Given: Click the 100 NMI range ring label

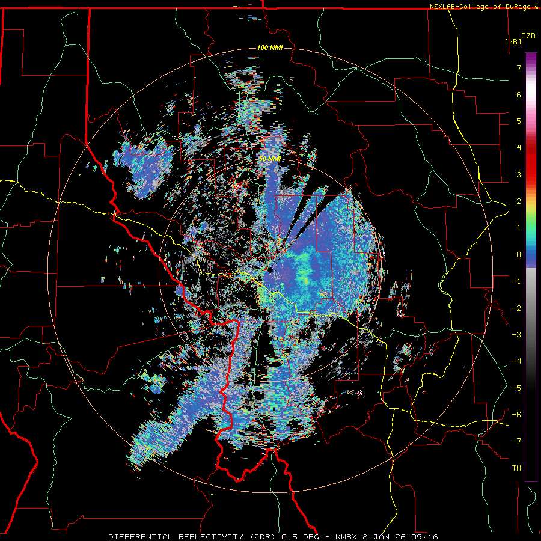Looking at the screenshot, I should tap(270, 47).
